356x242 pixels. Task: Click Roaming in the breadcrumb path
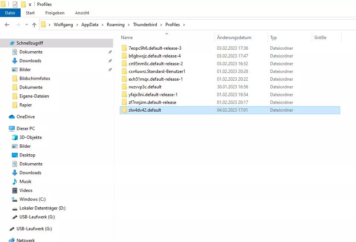coord(115,25)
